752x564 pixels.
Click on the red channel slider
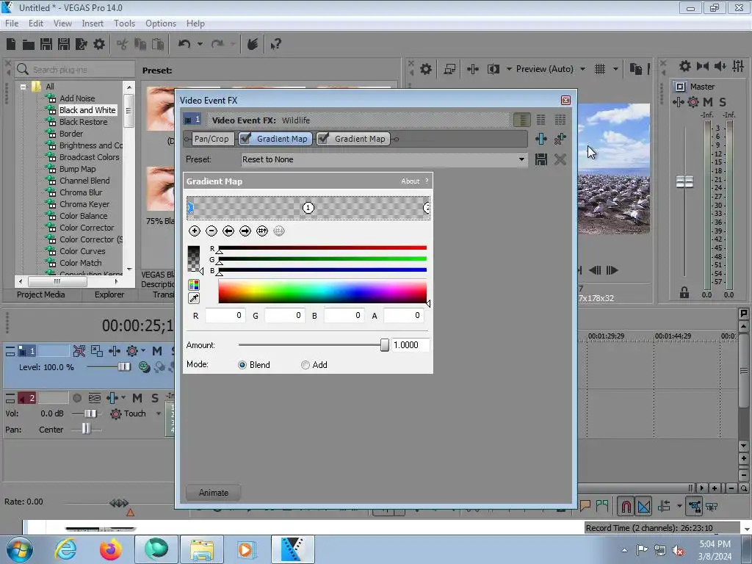[322, 248]
